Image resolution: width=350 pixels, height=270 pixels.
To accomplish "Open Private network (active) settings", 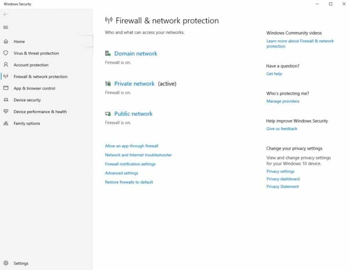I will 134,84.
